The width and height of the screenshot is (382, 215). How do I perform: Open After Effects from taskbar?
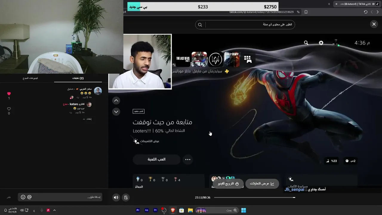pos(147,210)
